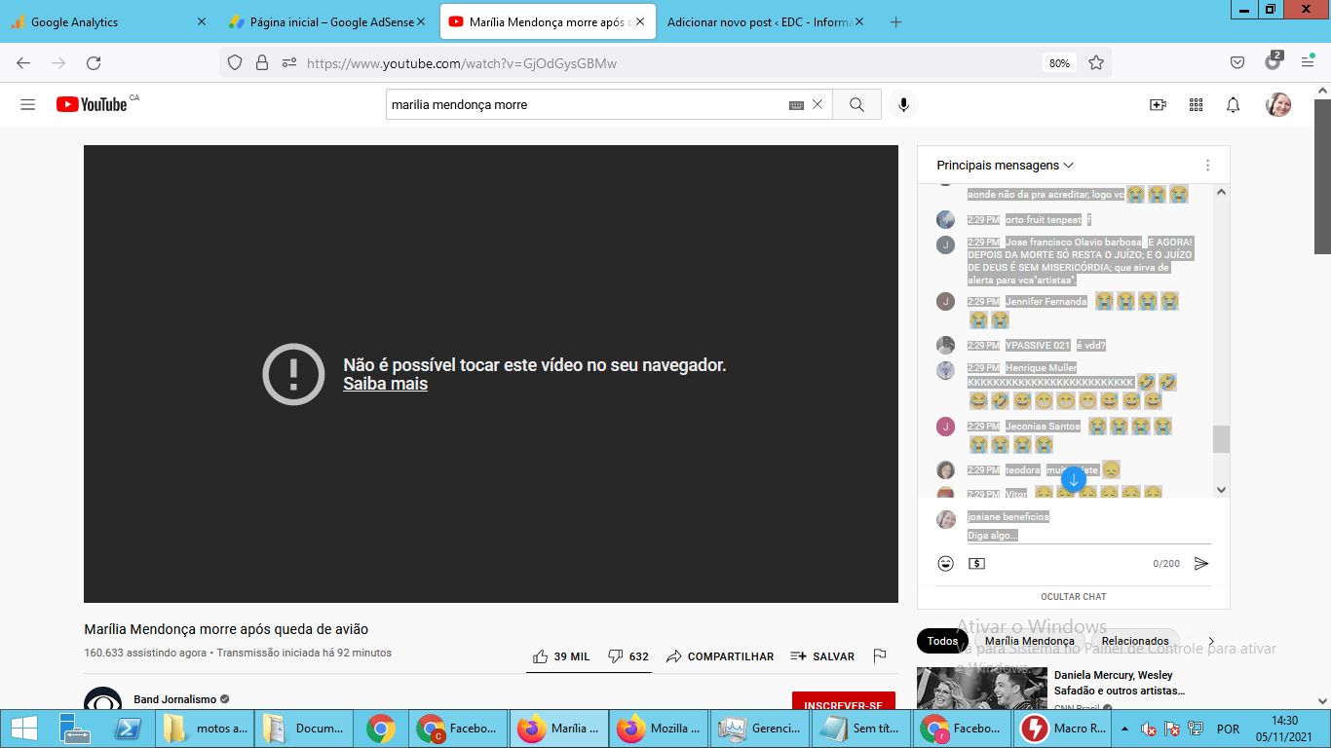Start voice search with microphone
This screenshot has height=748, width=1331.
[x=903, y=104]
